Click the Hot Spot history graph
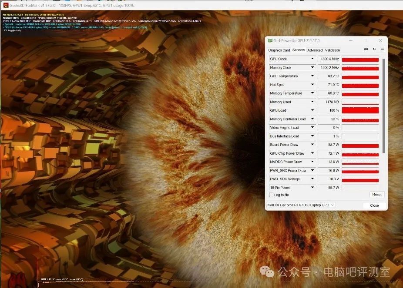The width and height of the screenshot is (403, 288). click(360, 85)
